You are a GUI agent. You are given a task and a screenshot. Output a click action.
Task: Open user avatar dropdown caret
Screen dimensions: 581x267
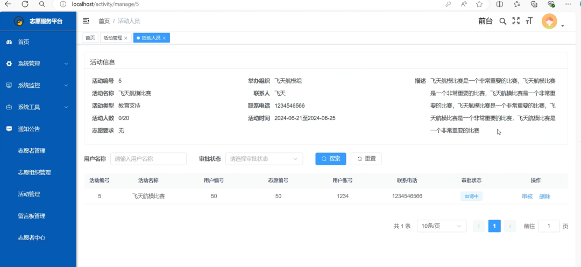[x=563, y=26]
